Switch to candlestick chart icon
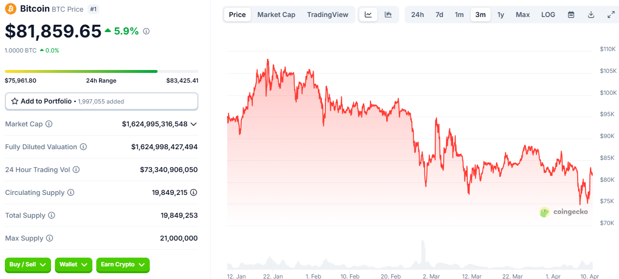 (388, 15)
